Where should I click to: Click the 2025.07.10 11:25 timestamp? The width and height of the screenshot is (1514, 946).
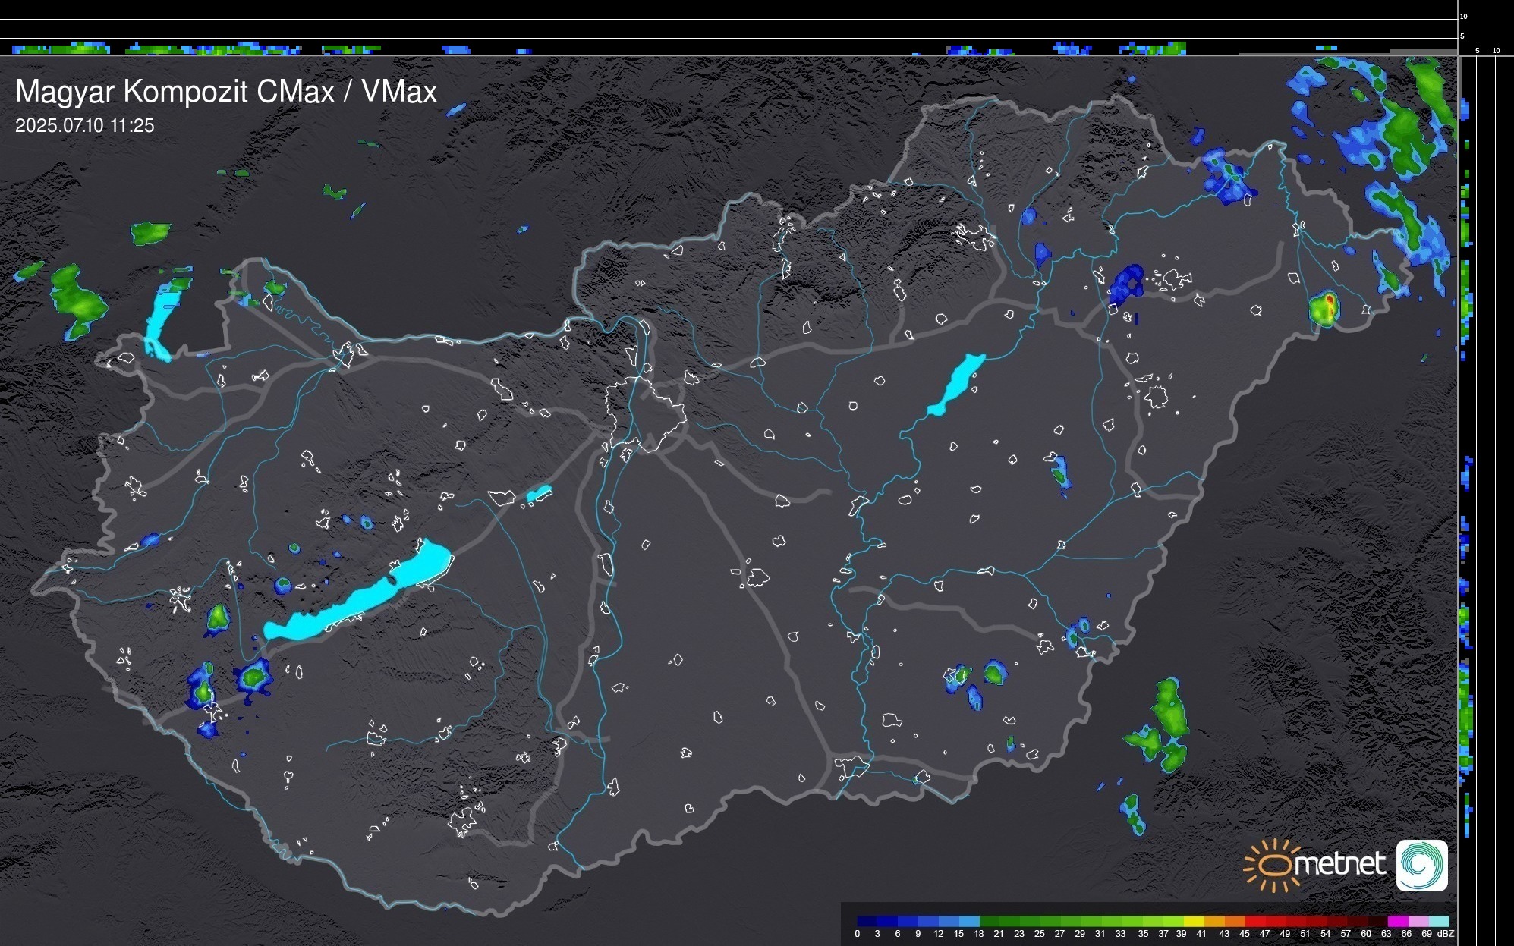point(84,126)
